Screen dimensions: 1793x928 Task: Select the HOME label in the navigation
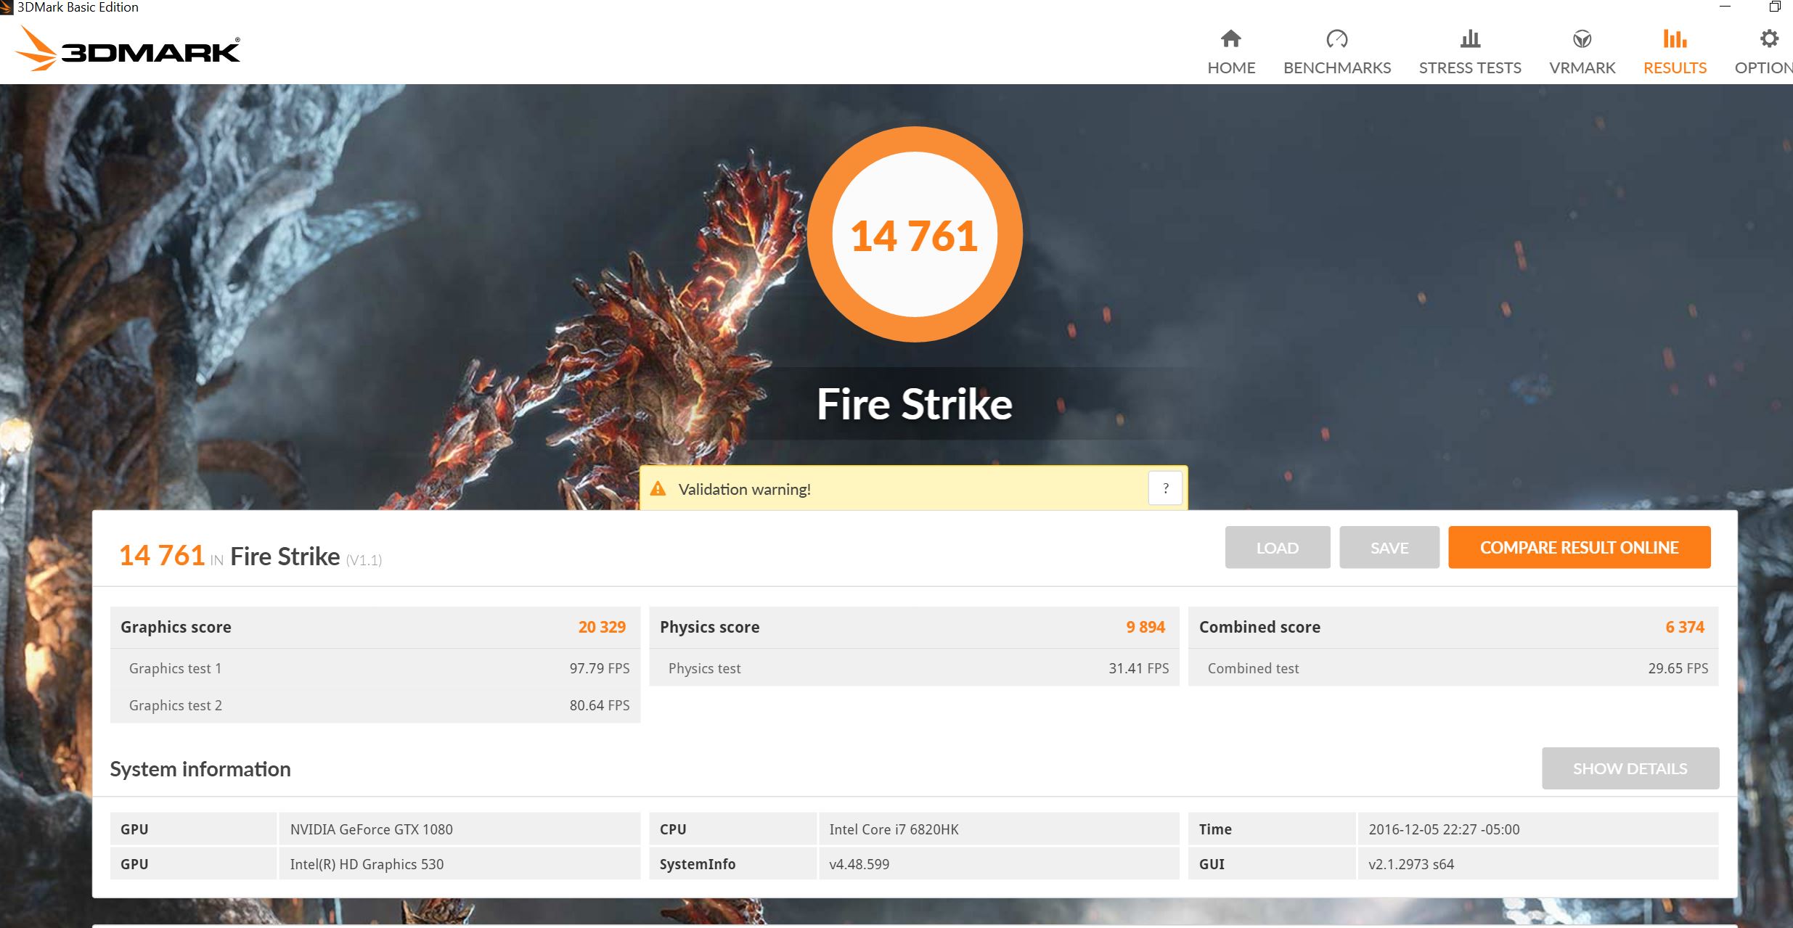(x=1231, y=67)
